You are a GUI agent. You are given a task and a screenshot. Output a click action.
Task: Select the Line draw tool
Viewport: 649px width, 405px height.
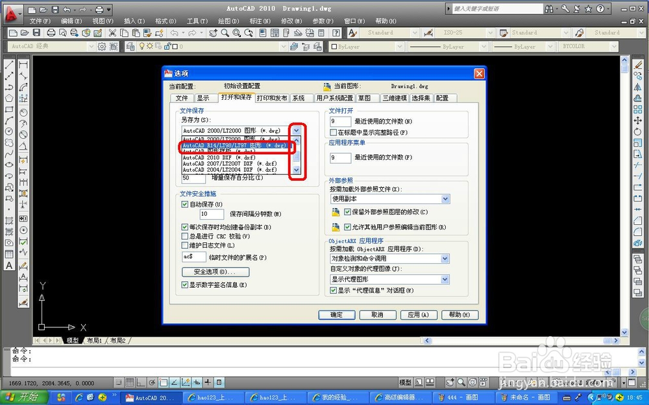pyautogui.click(x=9, y=64)
